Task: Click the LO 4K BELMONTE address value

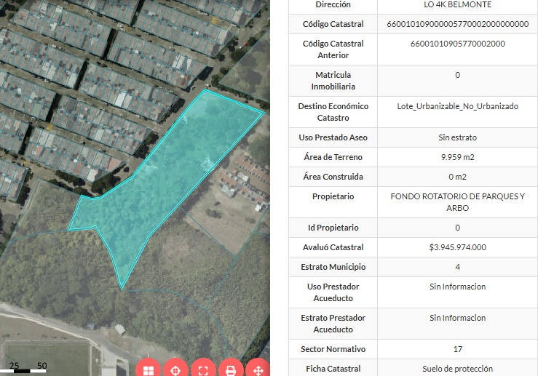Action: pyautogui.click(x=457, y=4)
